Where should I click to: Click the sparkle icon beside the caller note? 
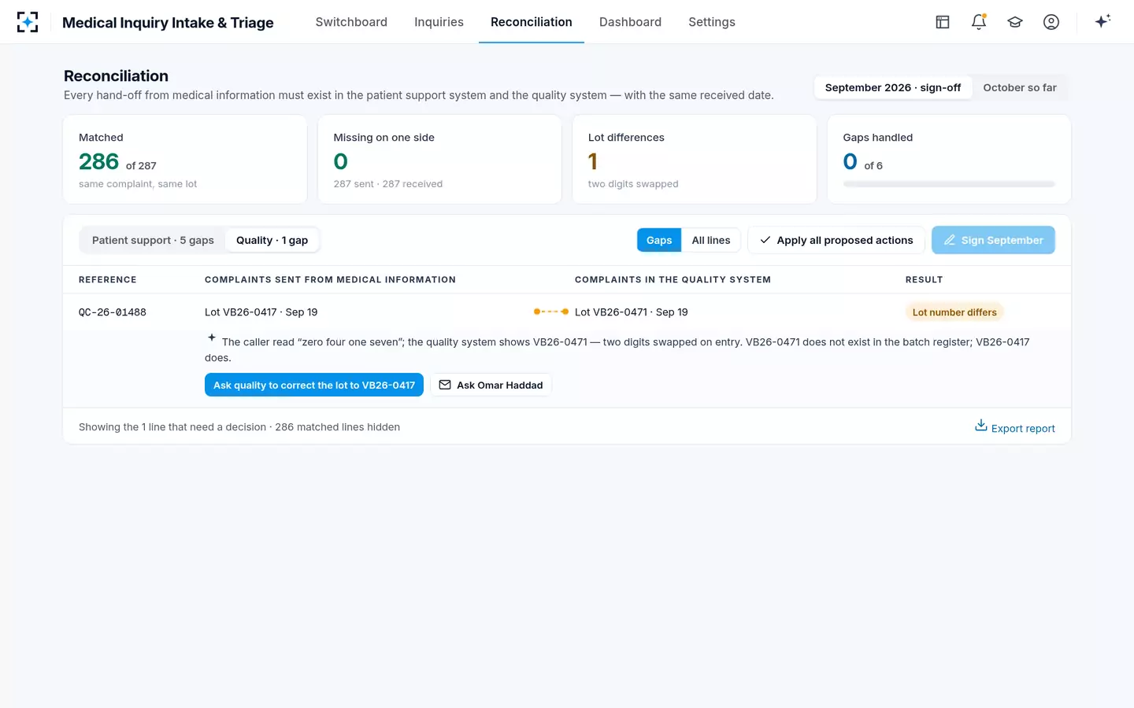212,337
